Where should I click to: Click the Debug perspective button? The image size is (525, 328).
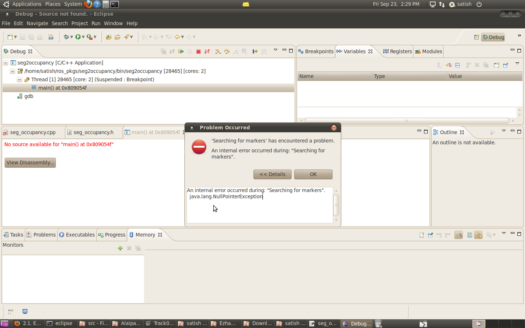coord(493,37)
